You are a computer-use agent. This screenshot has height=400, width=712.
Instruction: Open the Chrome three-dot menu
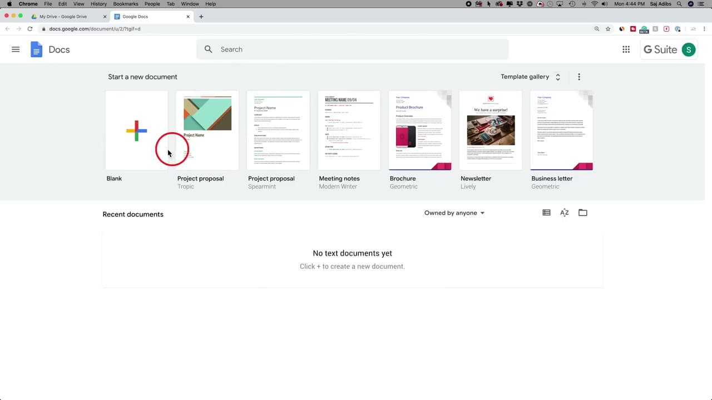click(x=705, y=29)
